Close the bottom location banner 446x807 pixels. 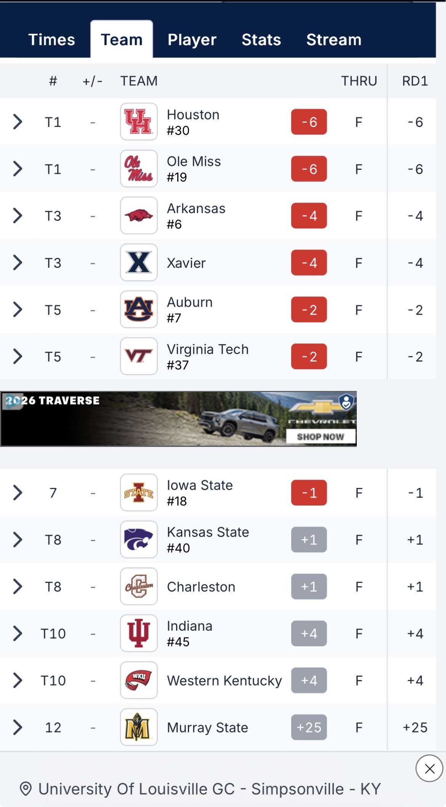coord(429,769)
